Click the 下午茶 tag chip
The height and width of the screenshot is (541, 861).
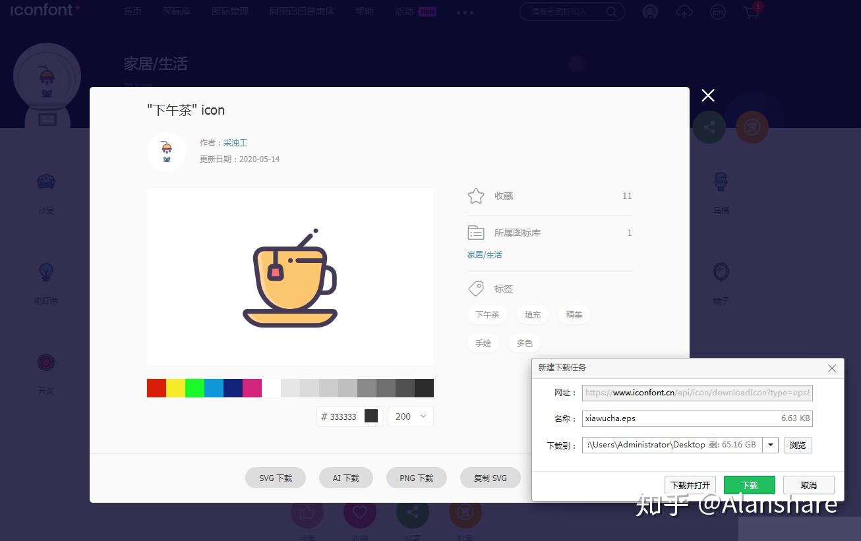(487, 314)
